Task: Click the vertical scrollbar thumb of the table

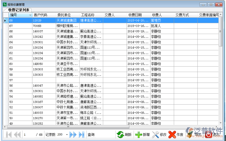Action: point(220,31)
